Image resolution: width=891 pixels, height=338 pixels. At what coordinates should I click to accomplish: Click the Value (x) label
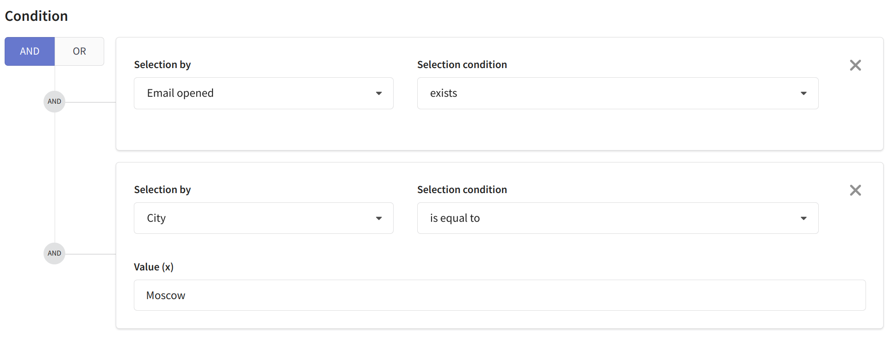(153, 267)
